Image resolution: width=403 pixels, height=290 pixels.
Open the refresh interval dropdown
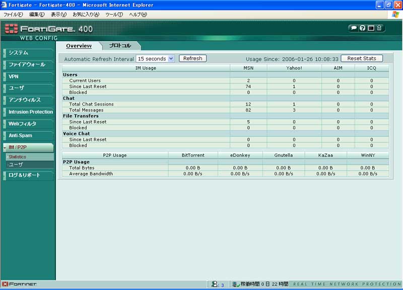coord(155,59)
